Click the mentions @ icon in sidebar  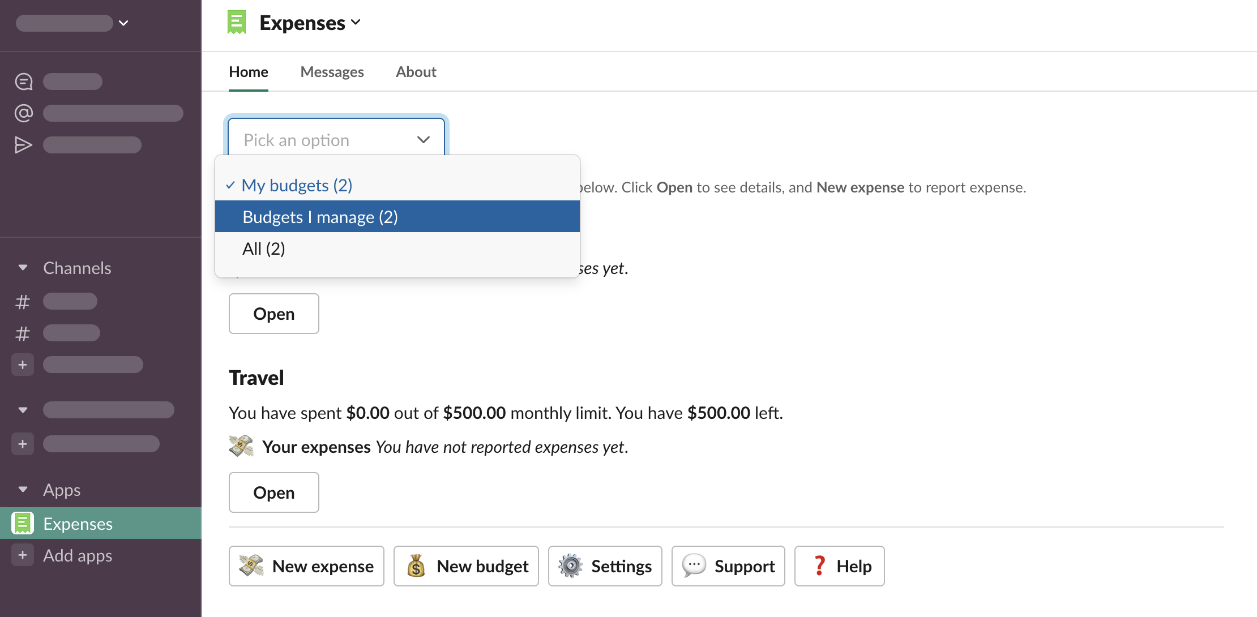pyautogui.click(x=23, y=113)
